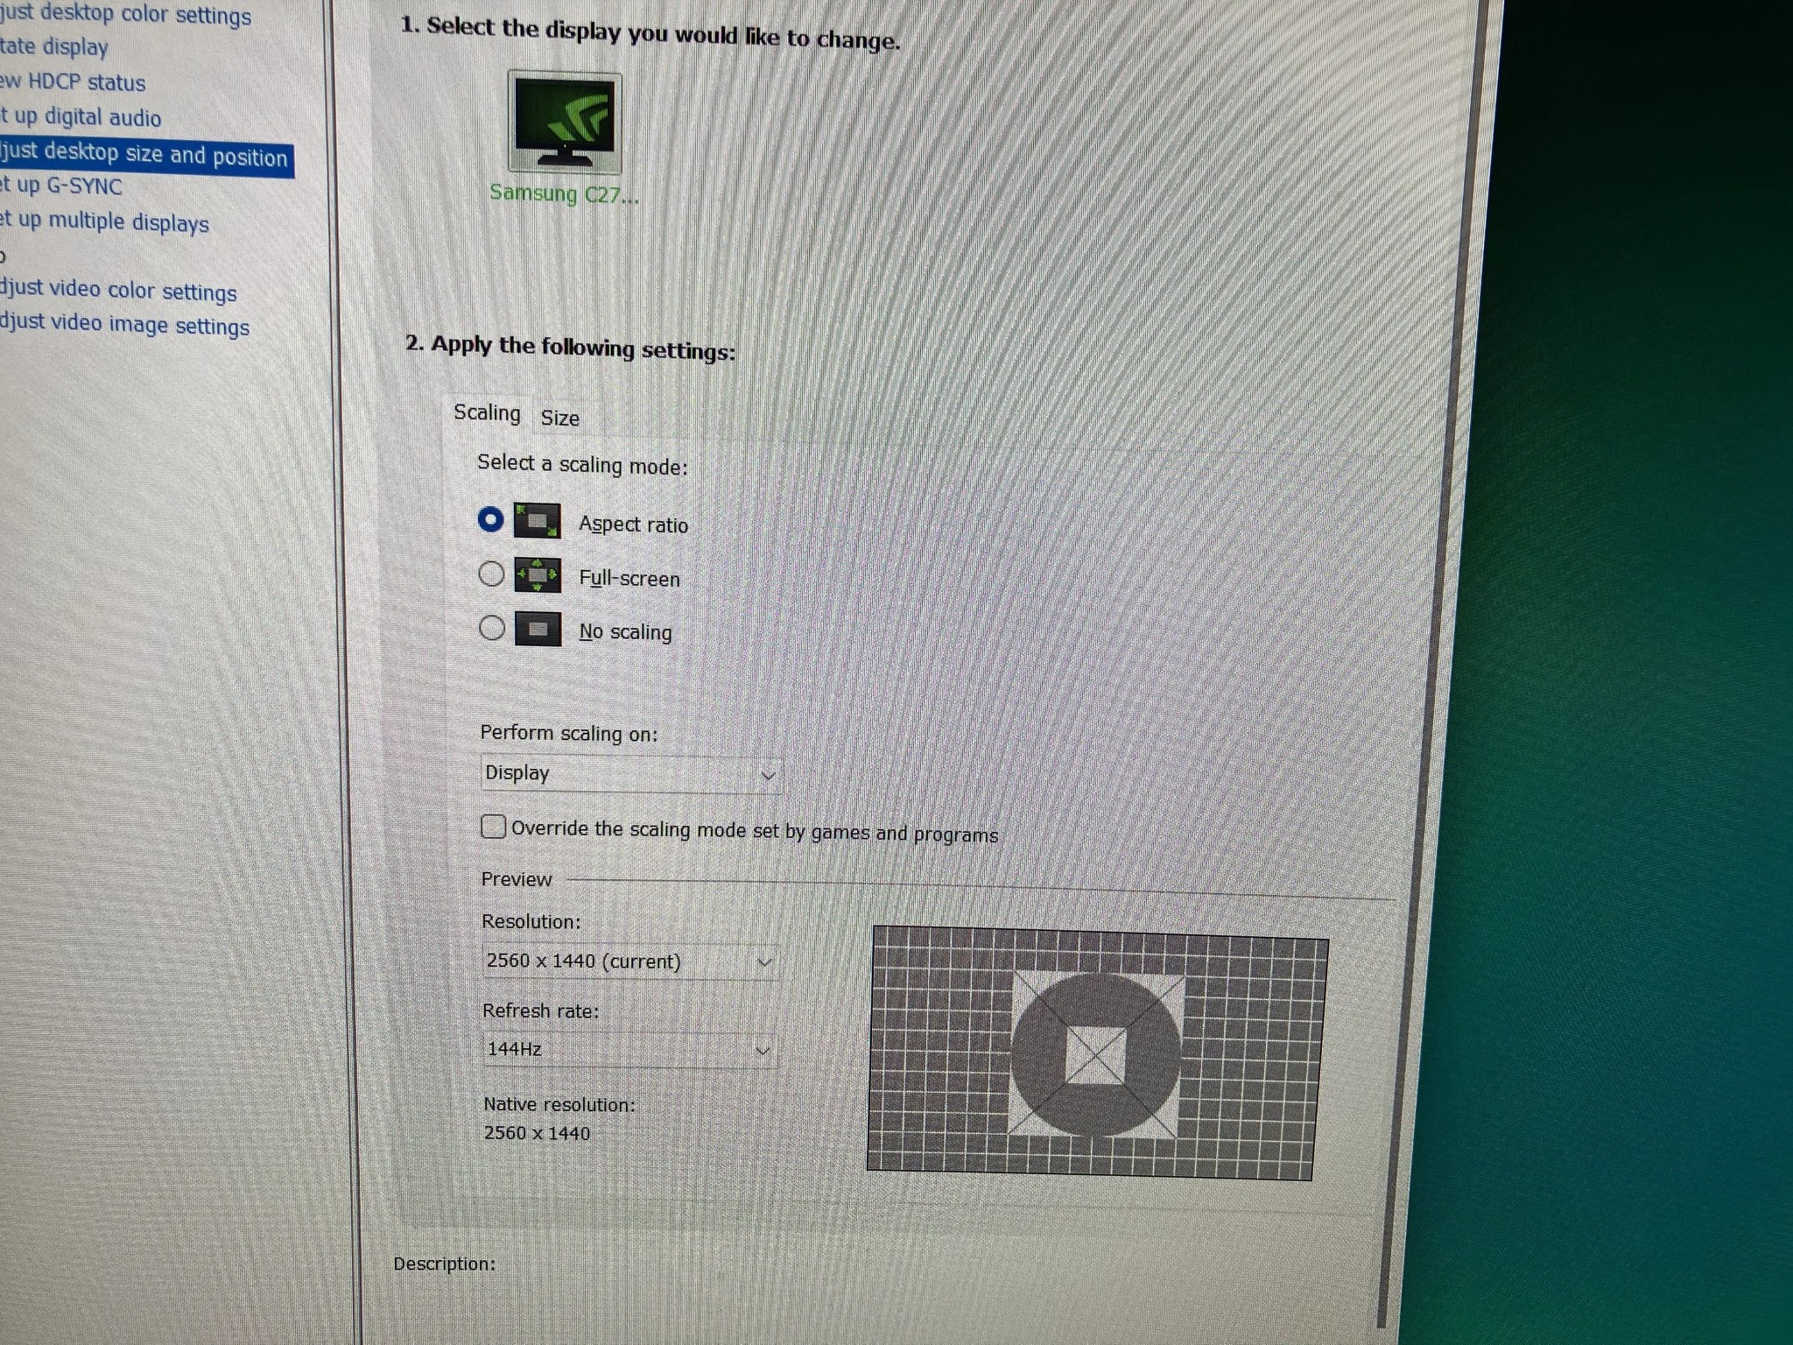Select the No scaling radio button
The width and height of the screenshot is (1793, 1345).
pos(492,628)
